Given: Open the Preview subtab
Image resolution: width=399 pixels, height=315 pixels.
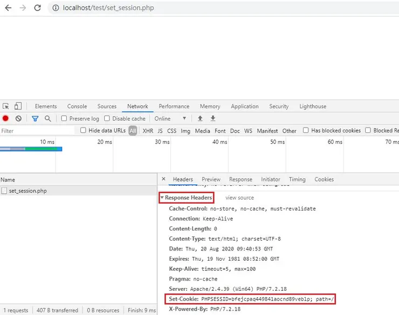Looking at the screenshot, I should click(211, 179).
